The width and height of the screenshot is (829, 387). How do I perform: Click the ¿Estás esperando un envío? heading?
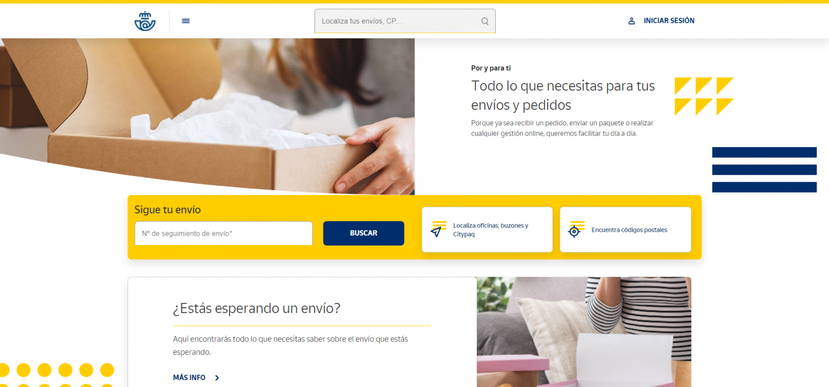[x=256, y=308]
